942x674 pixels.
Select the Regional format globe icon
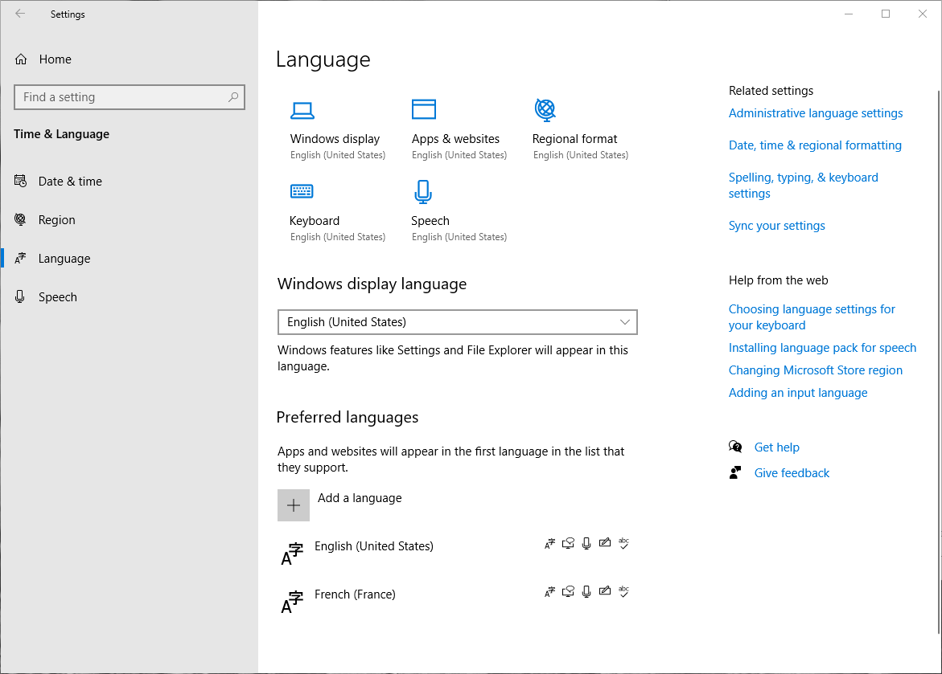pos(545,110)
